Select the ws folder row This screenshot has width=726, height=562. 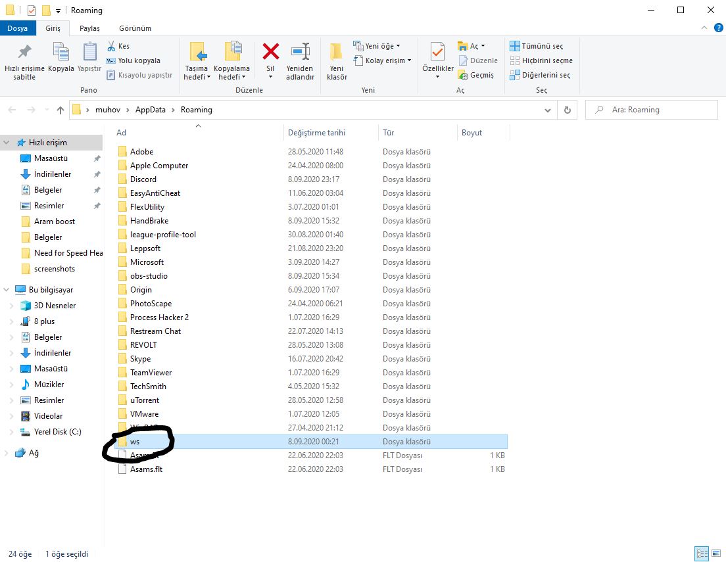tap(311, 442)
